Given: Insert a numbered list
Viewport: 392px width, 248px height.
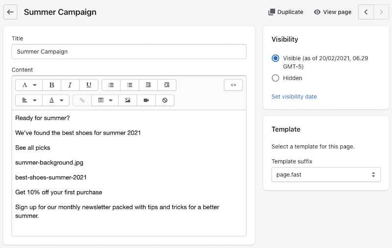Looking at the screenshot, I should [130, 85].
